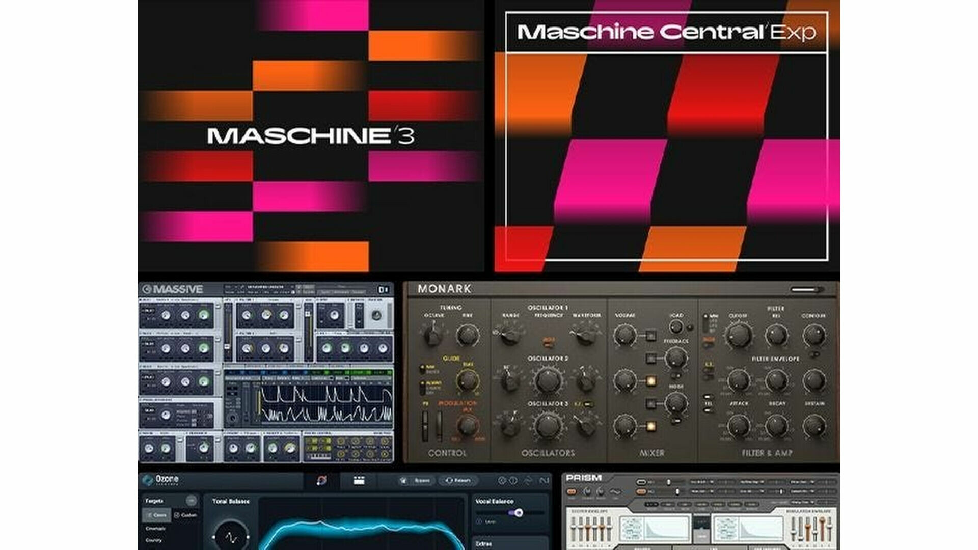Toggle Monark mixer Noise on switch
Screen dimensions: 978x550
(x=650, y=403)
